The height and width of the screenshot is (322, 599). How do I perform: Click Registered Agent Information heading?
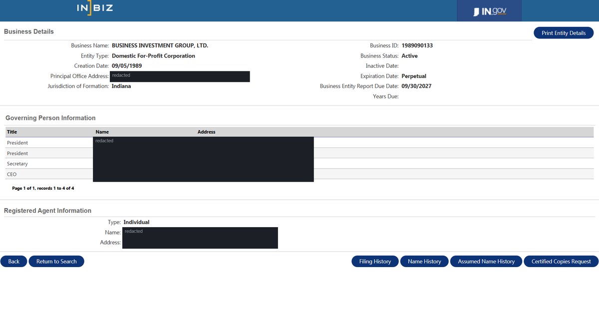coord(48,211)
